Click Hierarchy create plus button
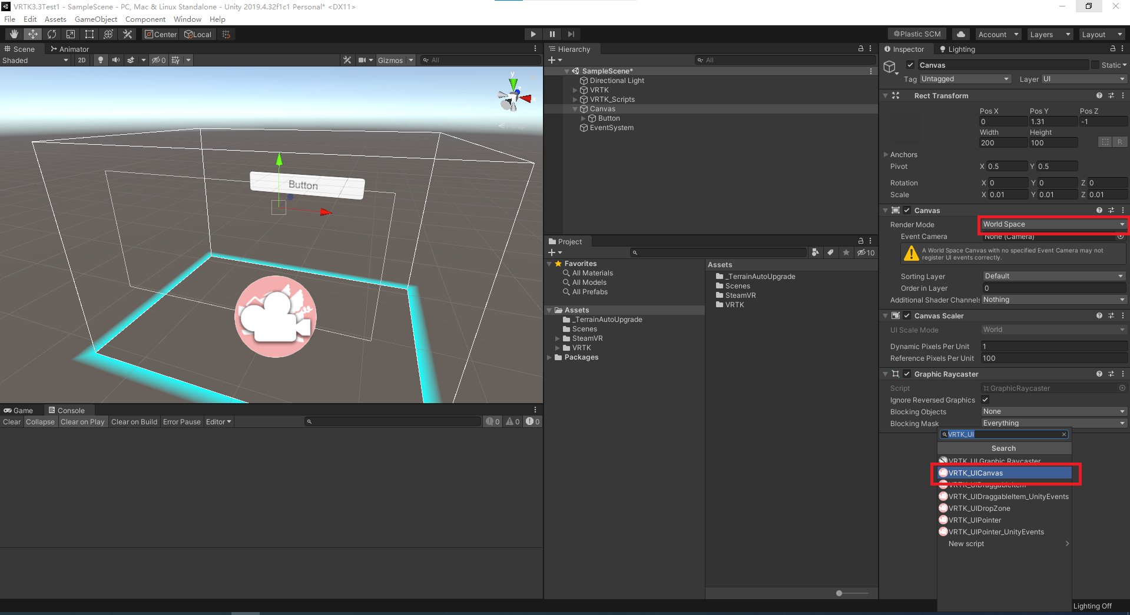The width and height of the screenshot is (1130, 615). [555, 60]
